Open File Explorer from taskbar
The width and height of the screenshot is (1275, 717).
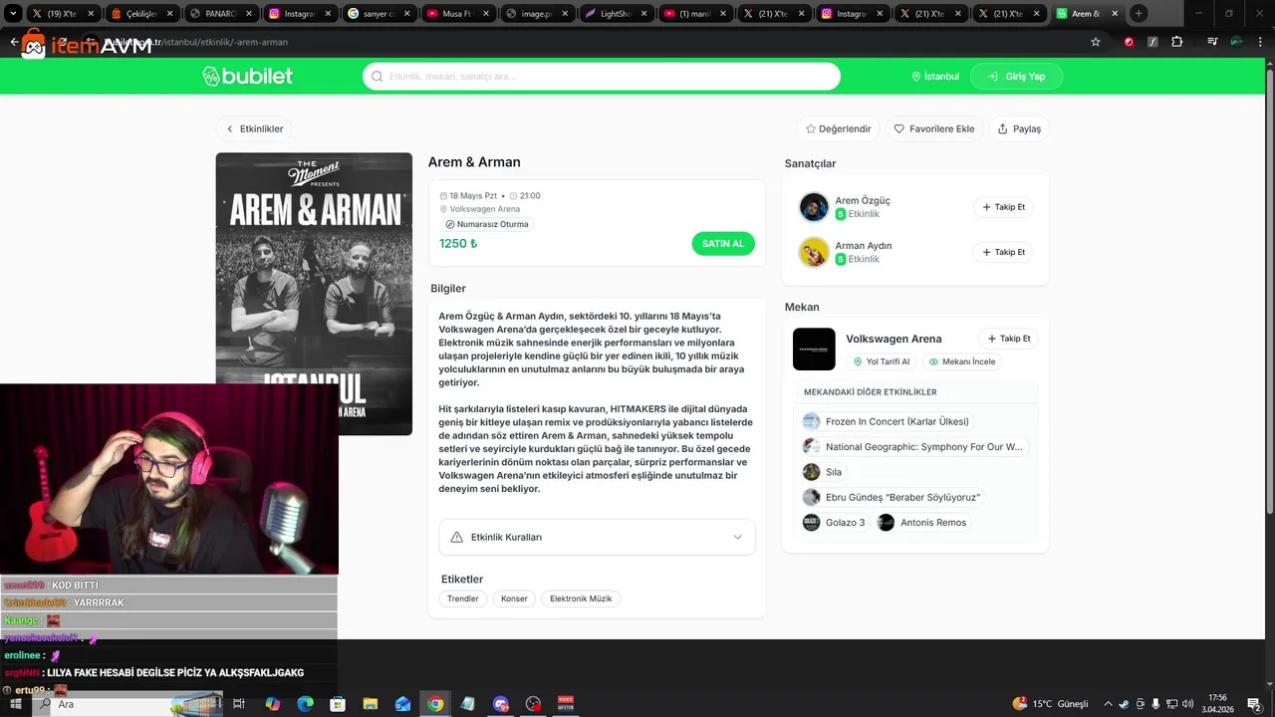[371, 704]
